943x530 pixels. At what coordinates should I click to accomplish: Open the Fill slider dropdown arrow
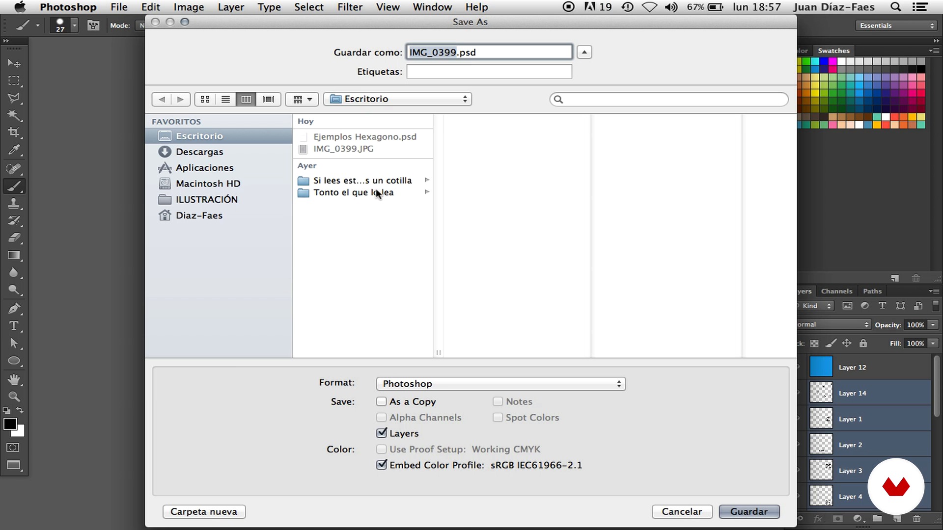(933, 344)
